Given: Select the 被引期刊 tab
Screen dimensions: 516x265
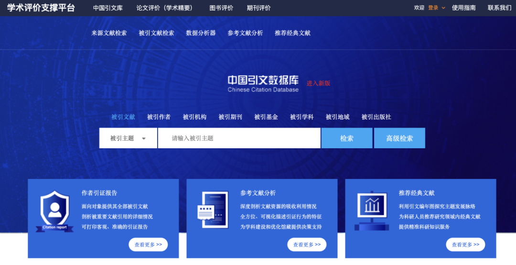Looking at the screenshot, I should tap(230, 117).
